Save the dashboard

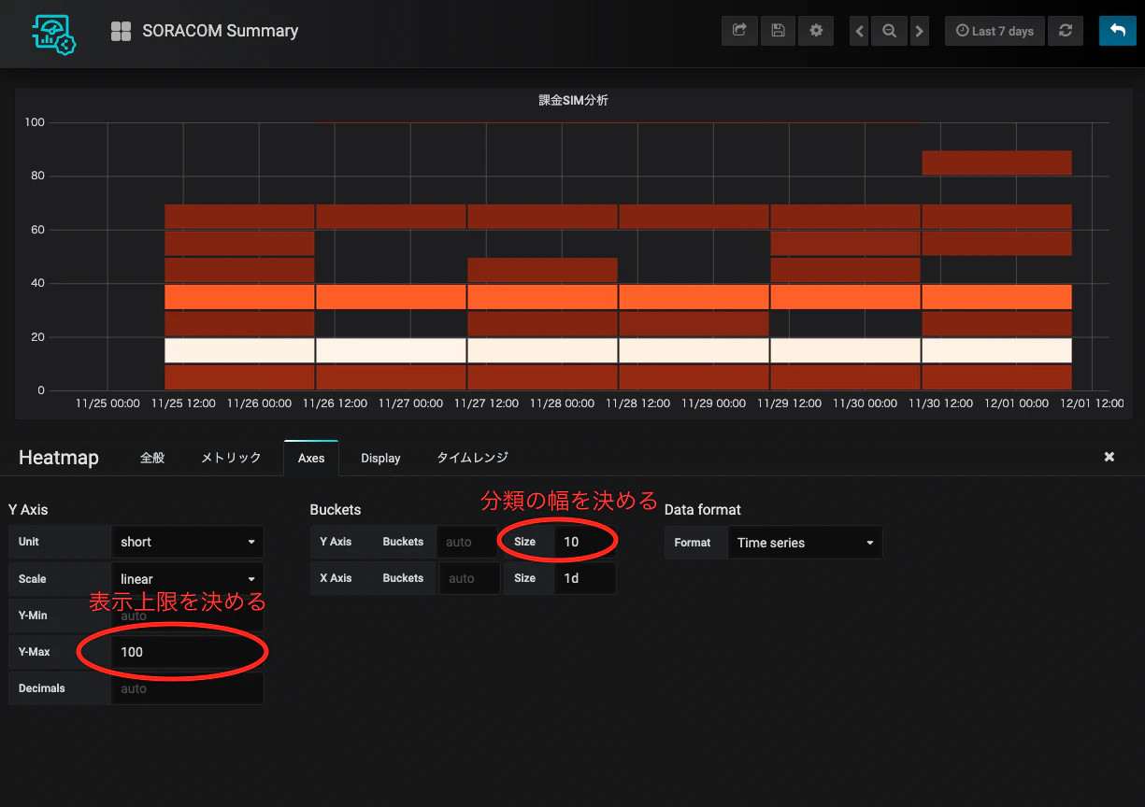pos(778,31)
